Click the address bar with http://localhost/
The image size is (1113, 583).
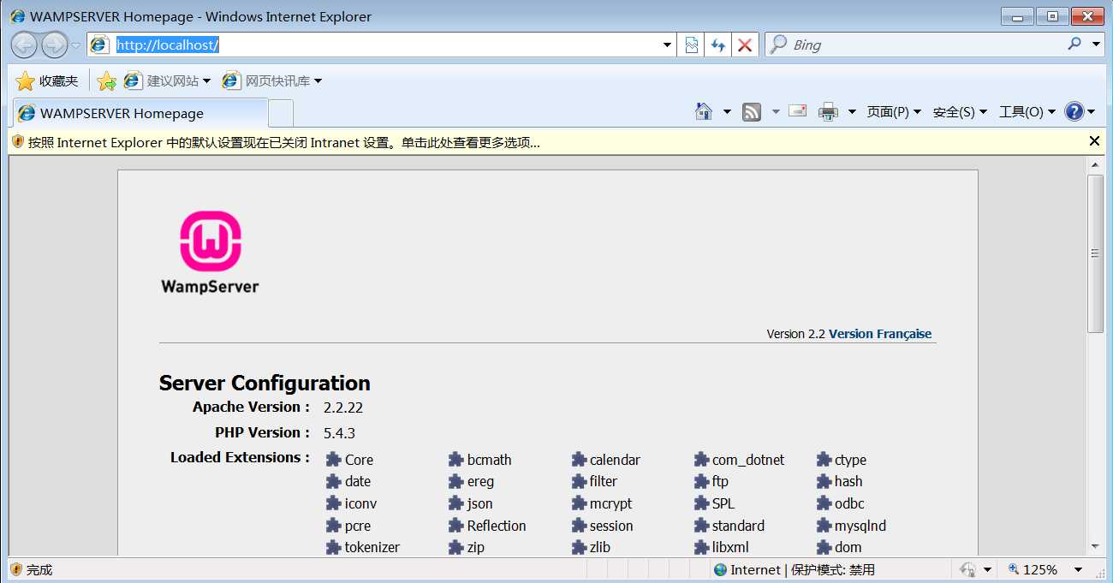click(x=381, y=45)
